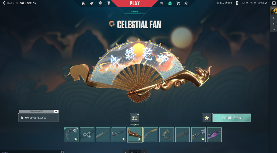The width and height of the screenshot is (277, 153).
Task: Select the random shuffle skin tile
Action: [x=87, y=135]
